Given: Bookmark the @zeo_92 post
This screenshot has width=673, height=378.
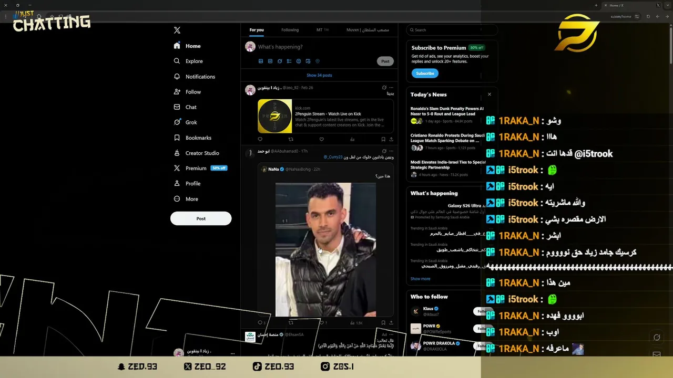Looking at the screenshot, I should 383,139.
